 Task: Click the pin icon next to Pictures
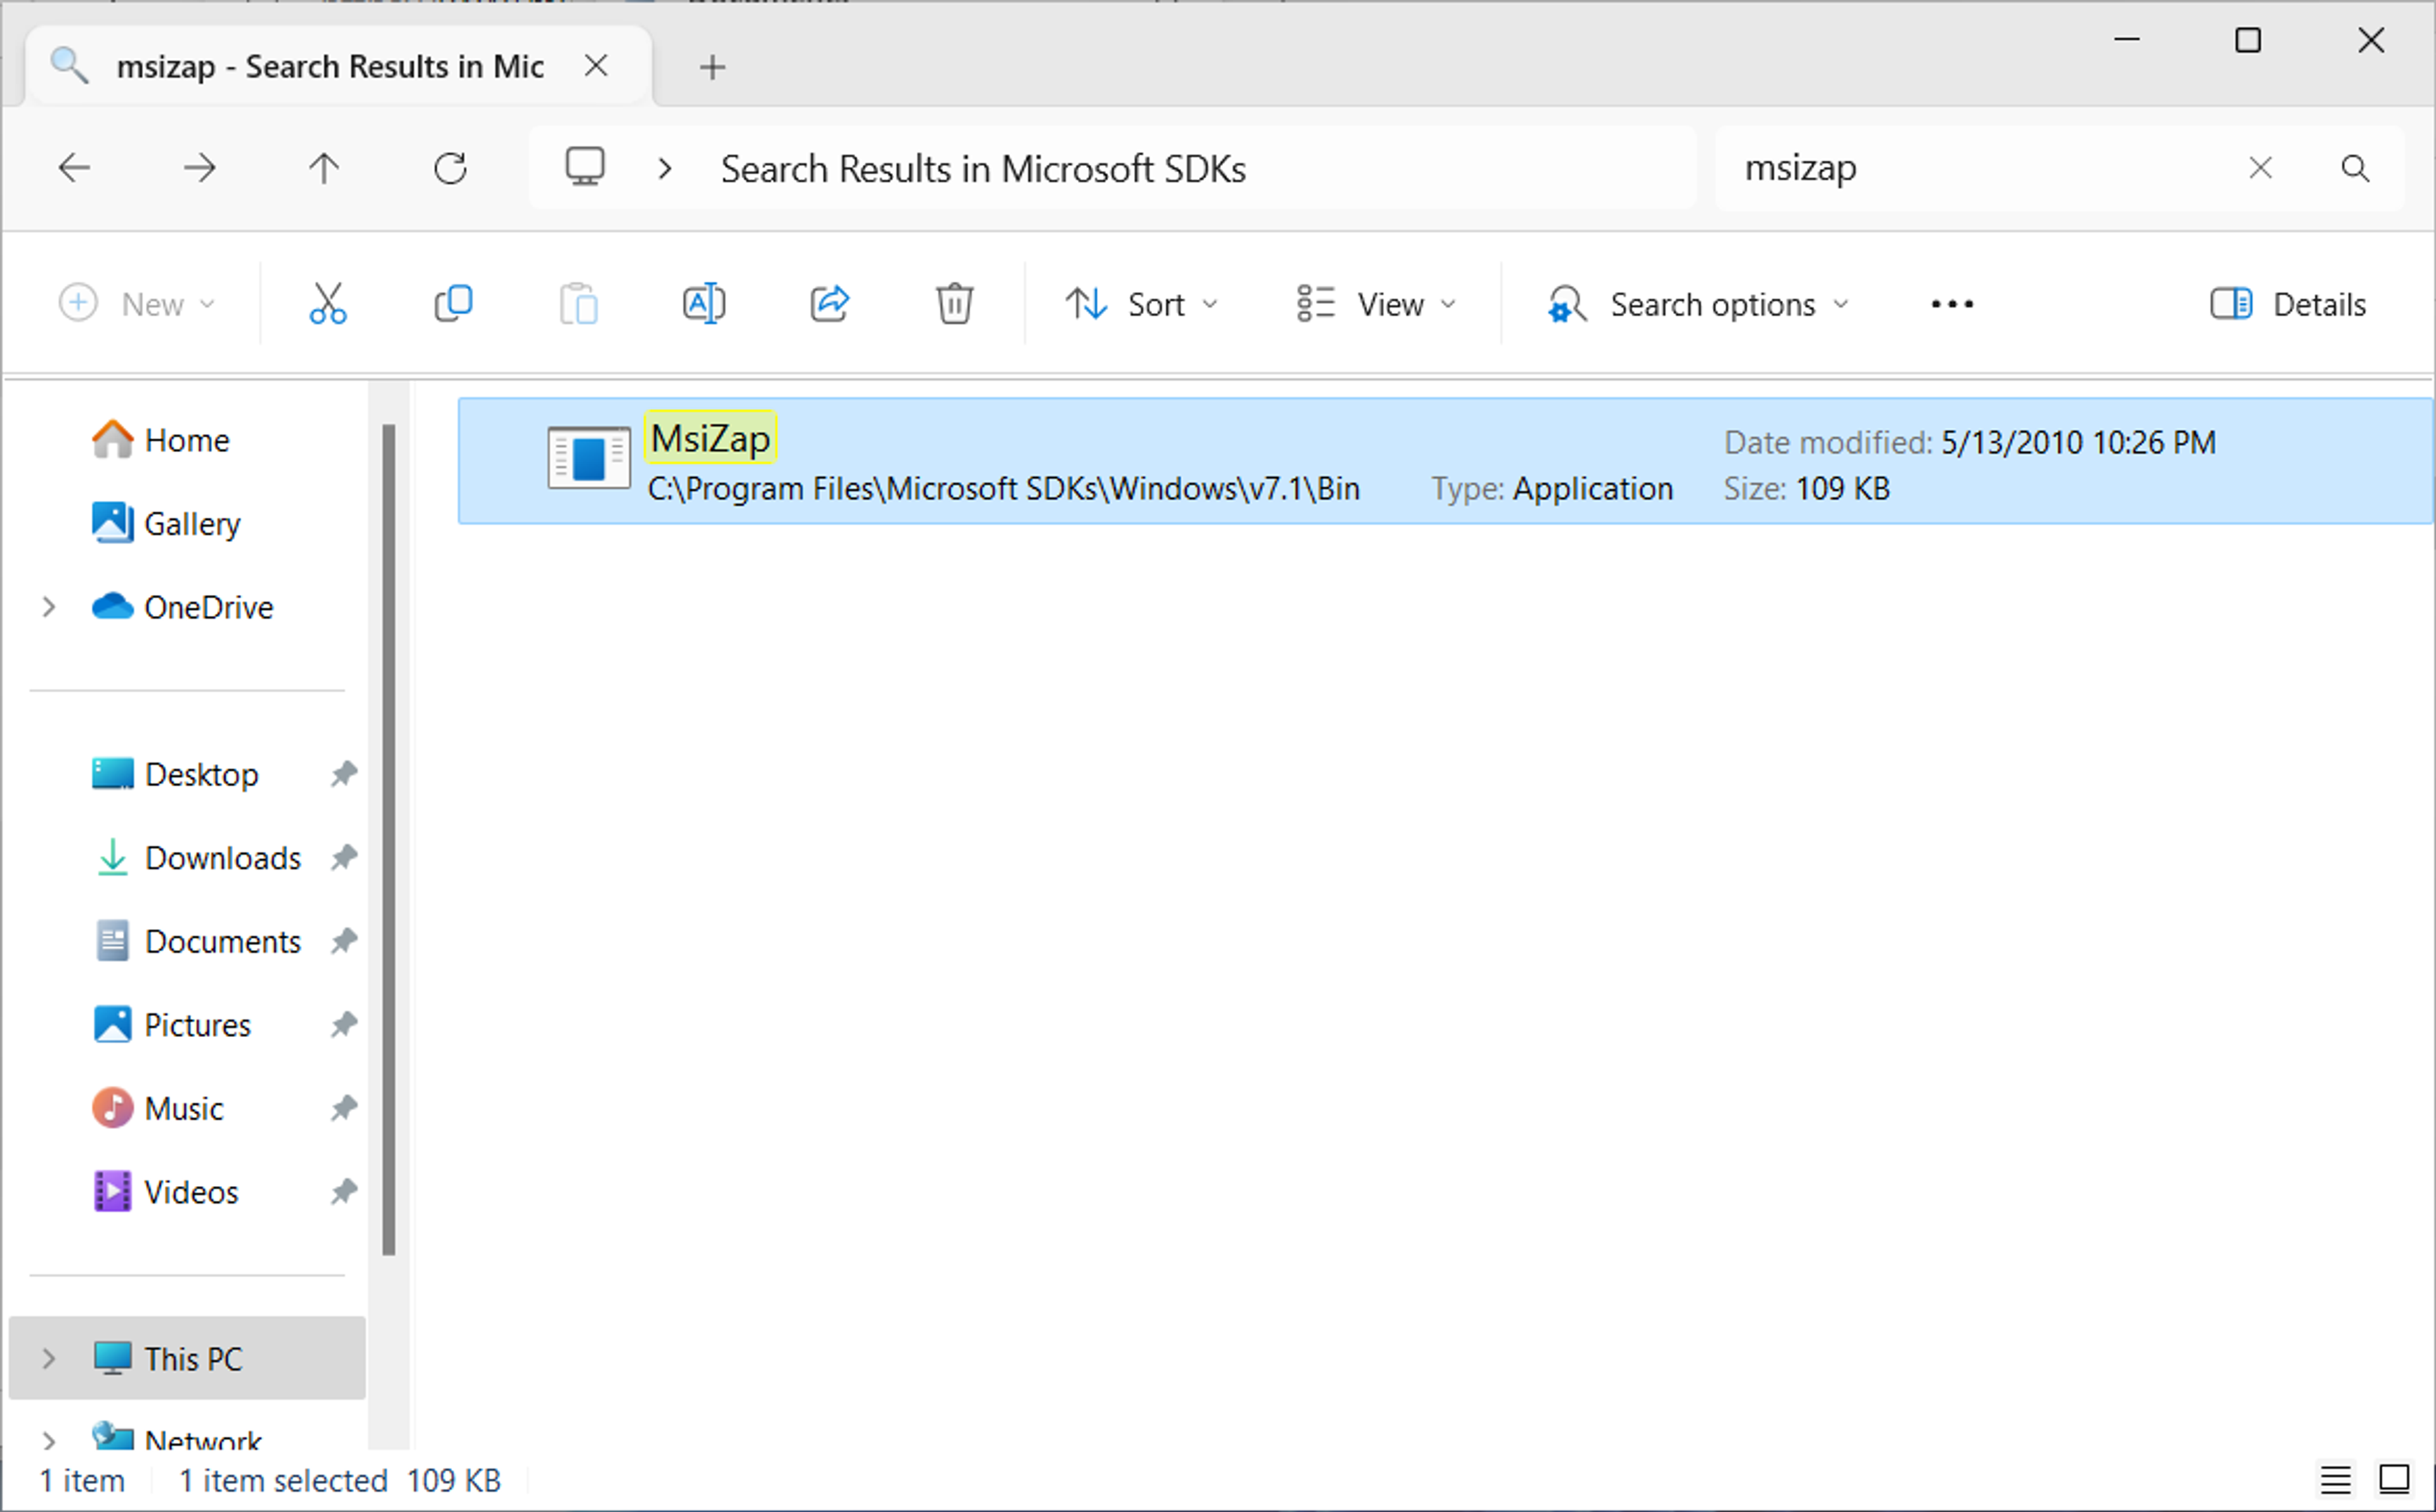pos(344,1024)
